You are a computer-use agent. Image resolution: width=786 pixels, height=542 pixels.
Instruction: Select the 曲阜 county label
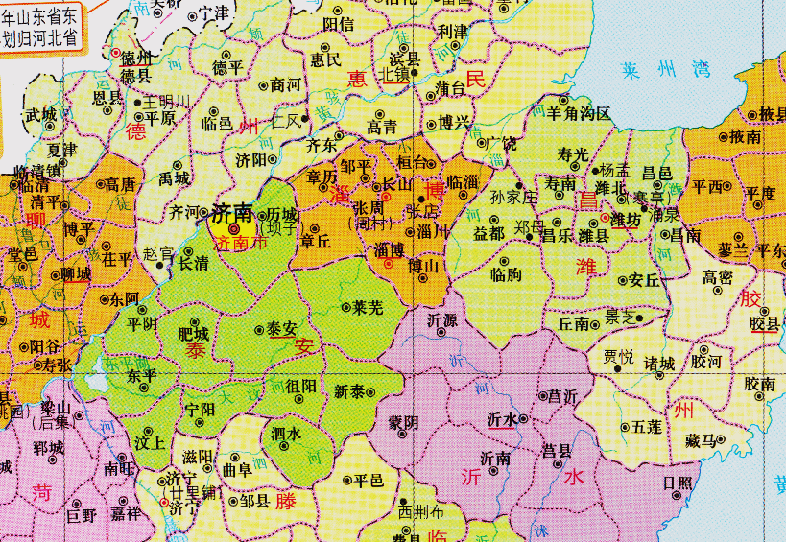pos(237,470)
